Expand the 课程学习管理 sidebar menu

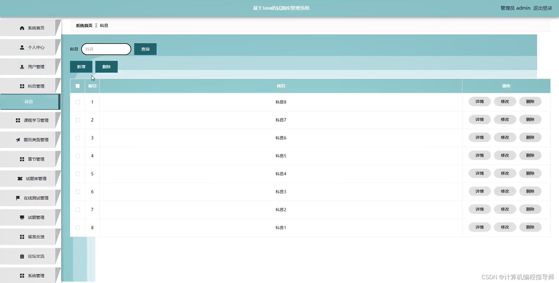[30, 120]
